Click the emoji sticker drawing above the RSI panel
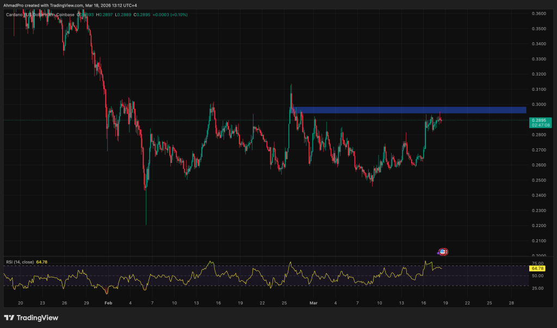The height and width of the screenshot is (328, 557). [442, 252]
